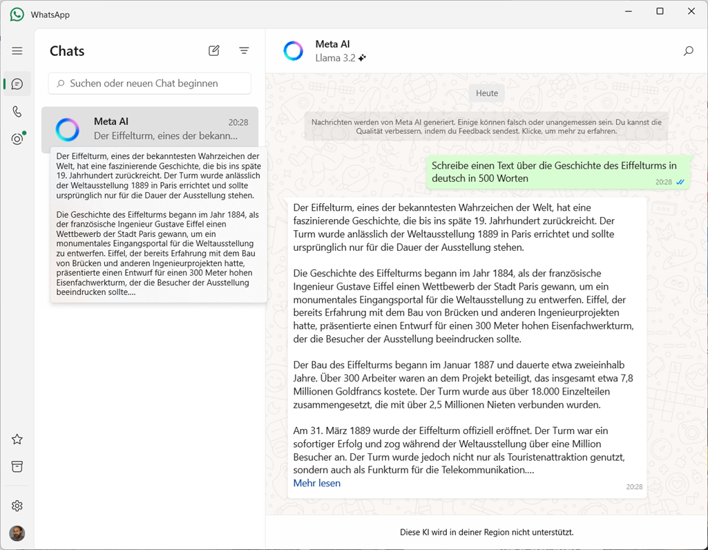
Task: Open the hamburger navigation menu
Action: pyautogui.click(x=17, y=51)
